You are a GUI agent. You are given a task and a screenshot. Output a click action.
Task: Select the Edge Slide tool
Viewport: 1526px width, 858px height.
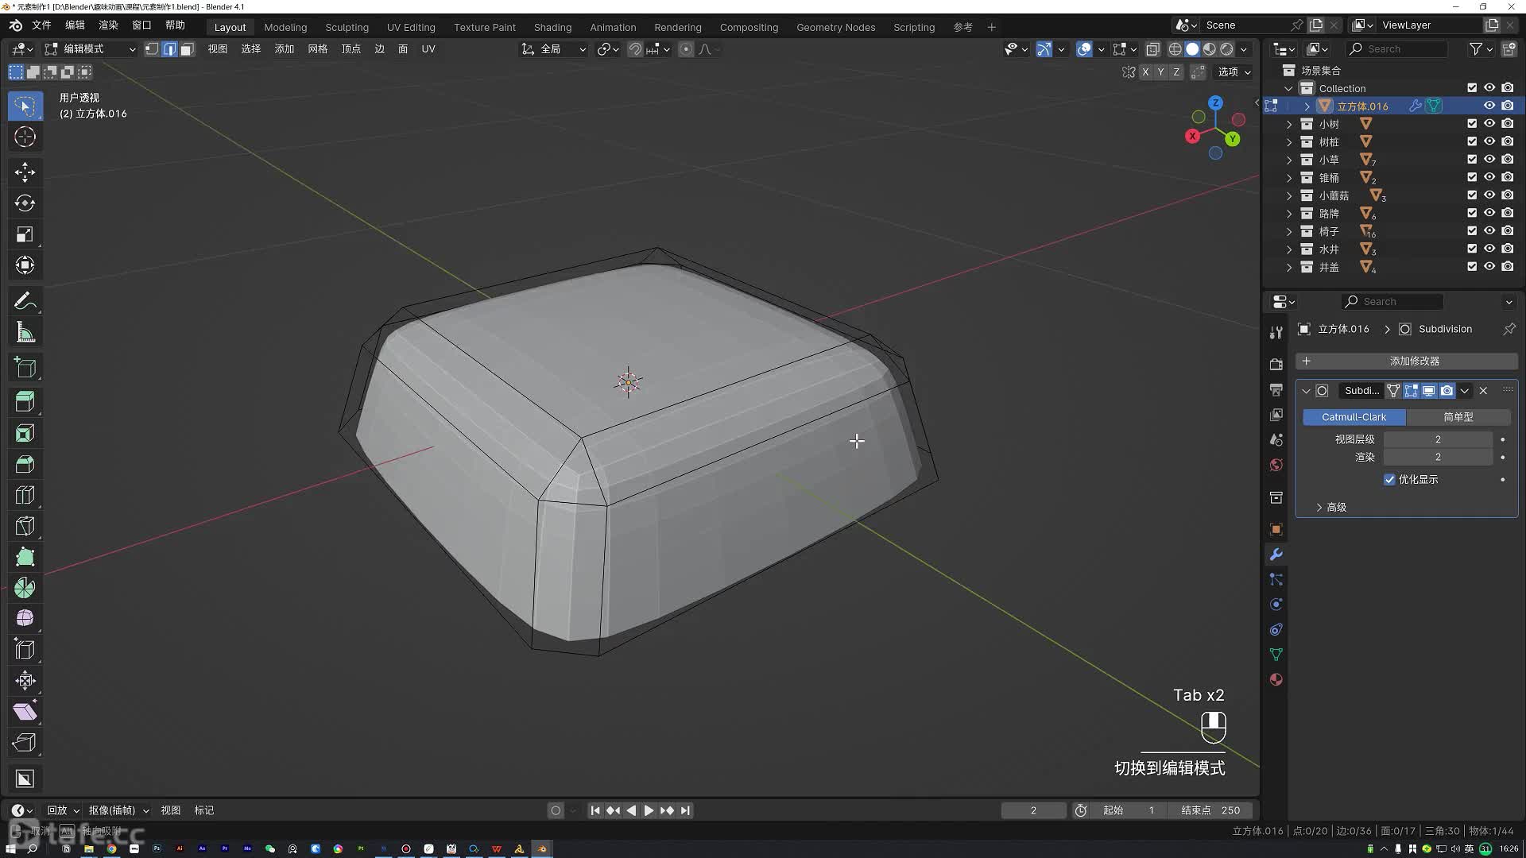coord(25,649)
